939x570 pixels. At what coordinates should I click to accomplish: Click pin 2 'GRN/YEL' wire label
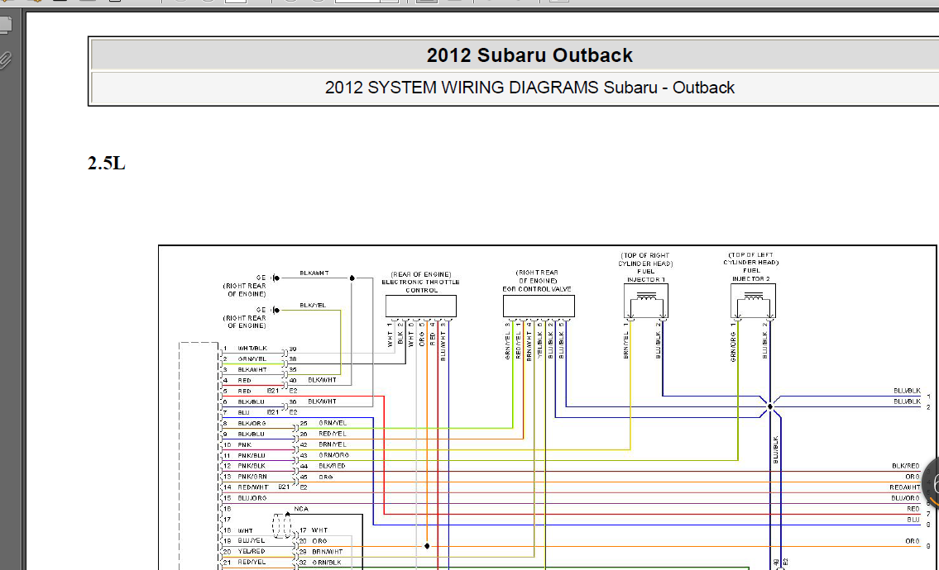click(x=252, y=359)
